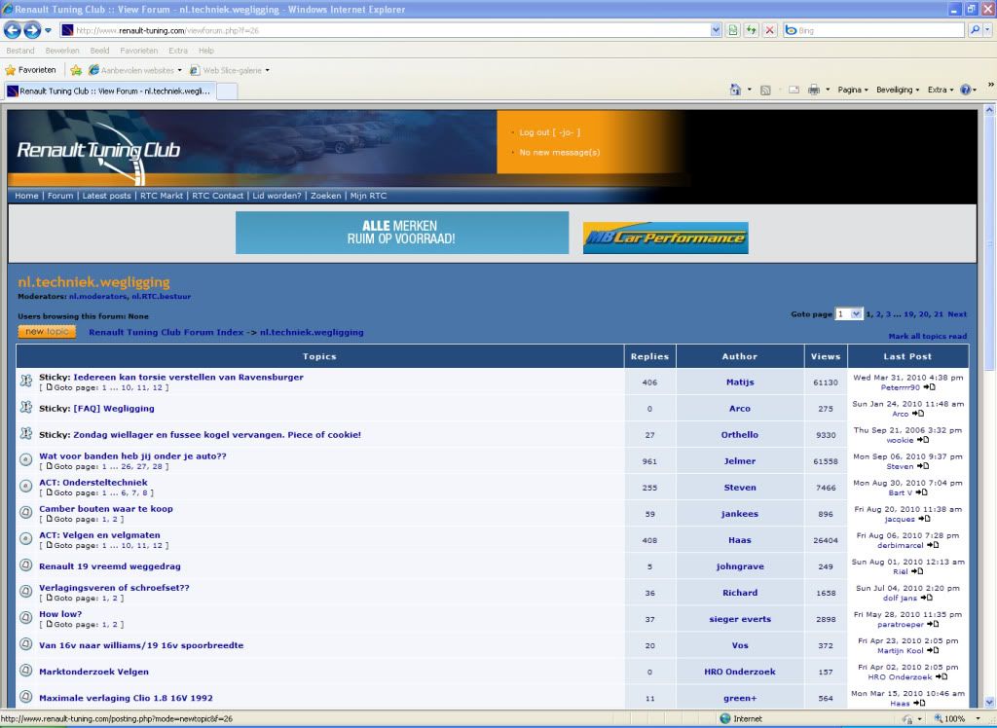This screenshot has width=997, height=728.
Task: Open the Favorieten star button on favorites bar
Action: pyautogui.click(x=30, y=70)
